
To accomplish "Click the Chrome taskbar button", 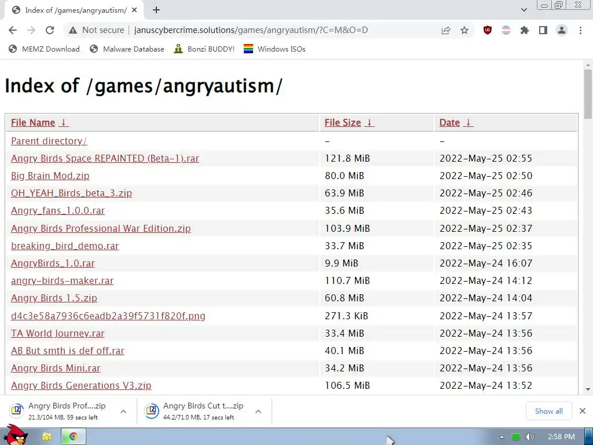I will click(74, 437).
